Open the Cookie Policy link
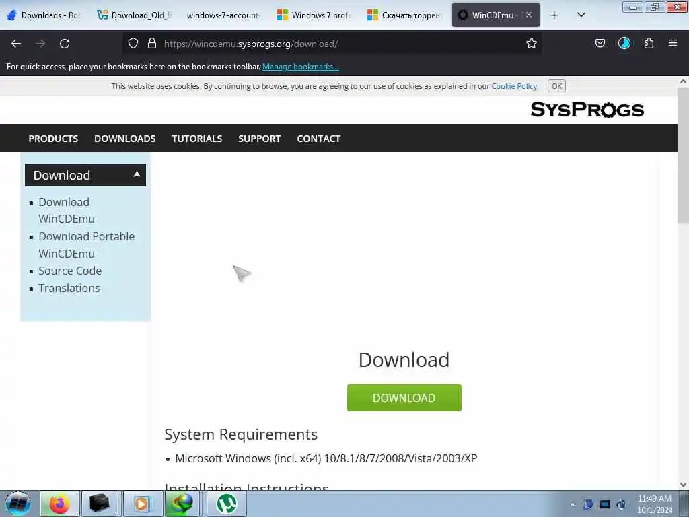This screenshot has width=689, height=517. (514, 86)
